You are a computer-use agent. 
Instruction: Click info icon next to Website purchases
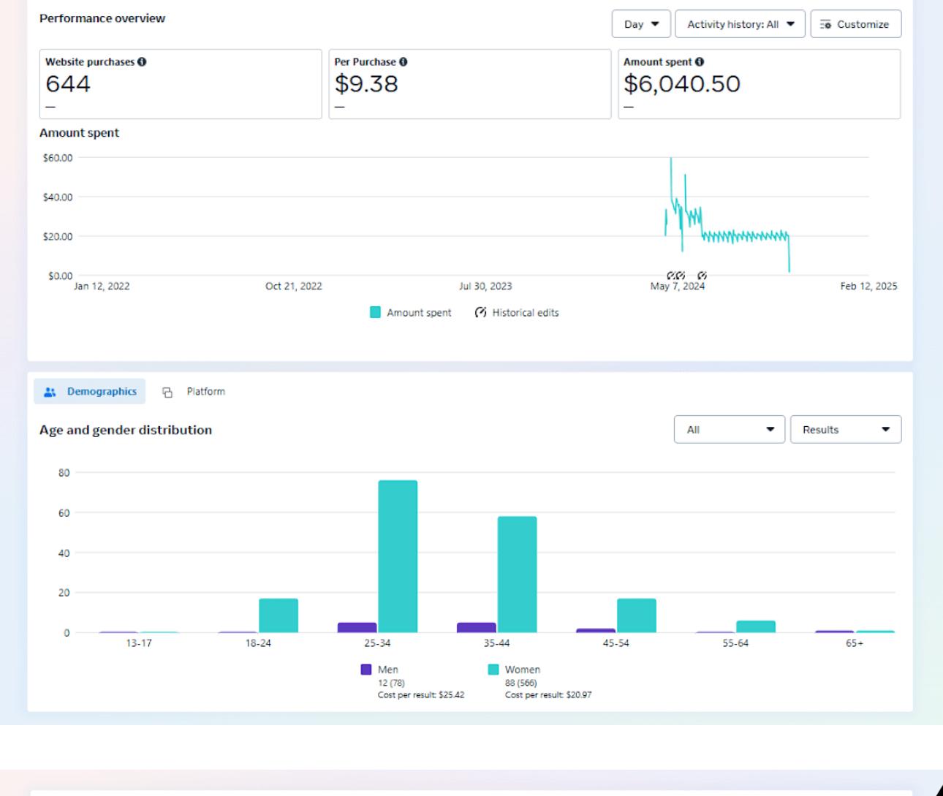pyautogui.click(x=142, y=62)
